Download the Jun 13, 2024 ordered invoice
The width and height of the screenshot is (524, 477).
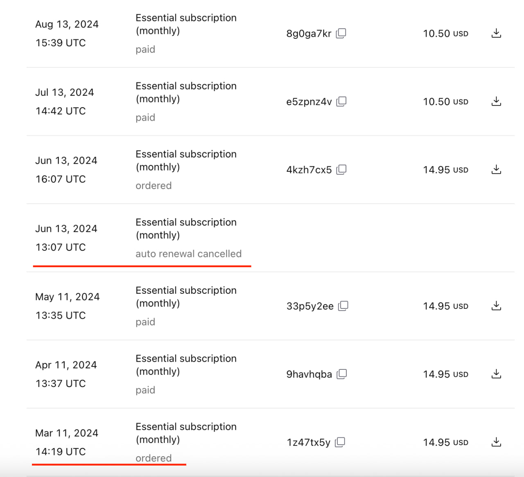click(x=496, y=169)
